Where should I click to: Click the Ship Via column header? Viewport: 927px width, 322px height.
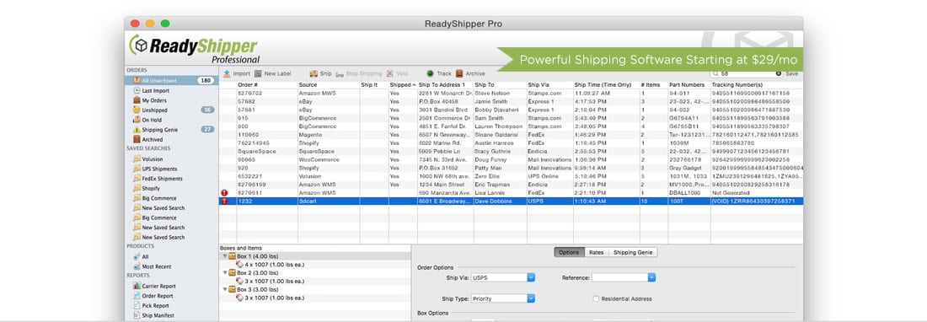pyautogui.click(x=549, y=85)
